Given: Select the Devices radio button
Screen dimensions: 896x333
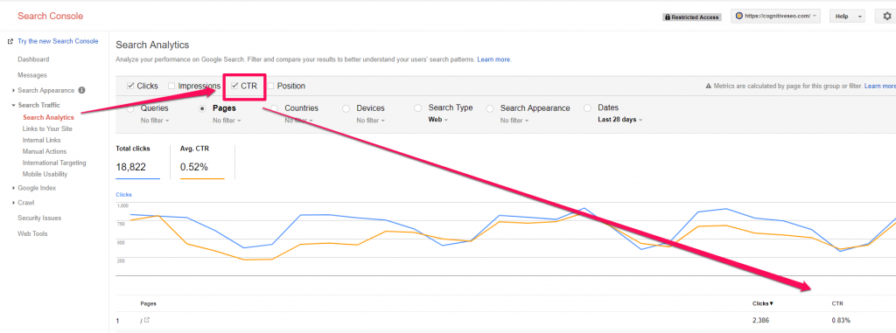Looking at the screenshot, I should pyautogui.click(x=346, y=108).
